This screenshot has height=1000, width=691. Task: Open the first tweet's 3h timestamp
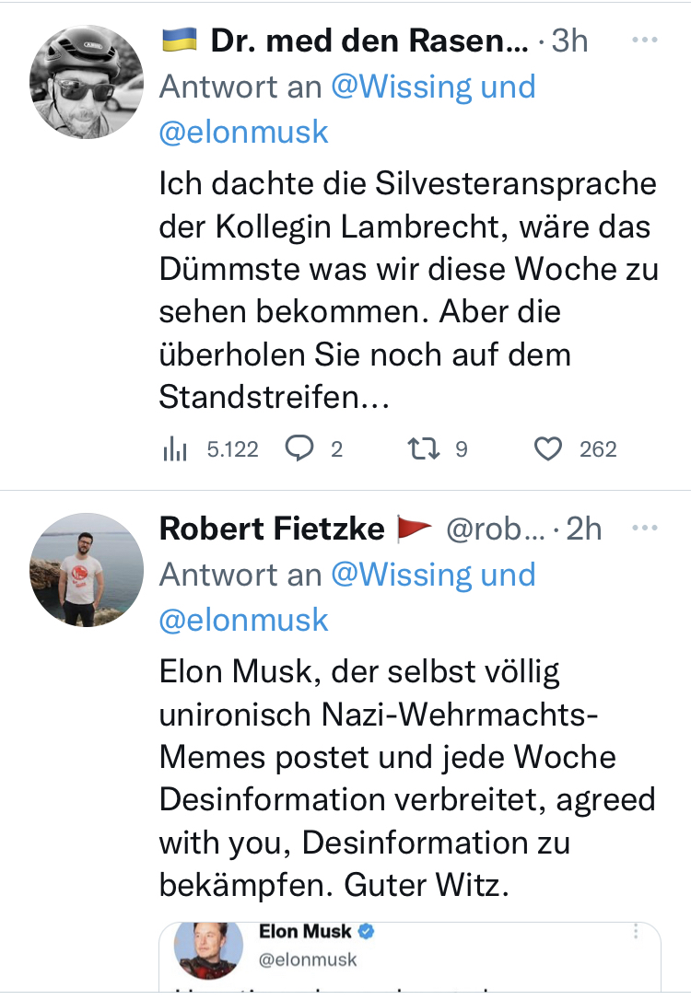pyautogui.click(x=569, y=41)
